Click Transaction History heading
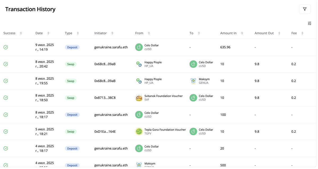 point(30,9)
